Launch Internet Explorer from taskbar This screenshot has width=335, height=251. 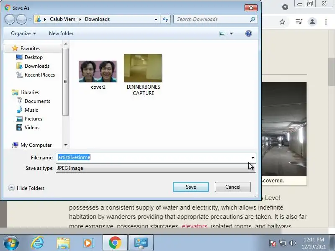[x=37, y=243]
